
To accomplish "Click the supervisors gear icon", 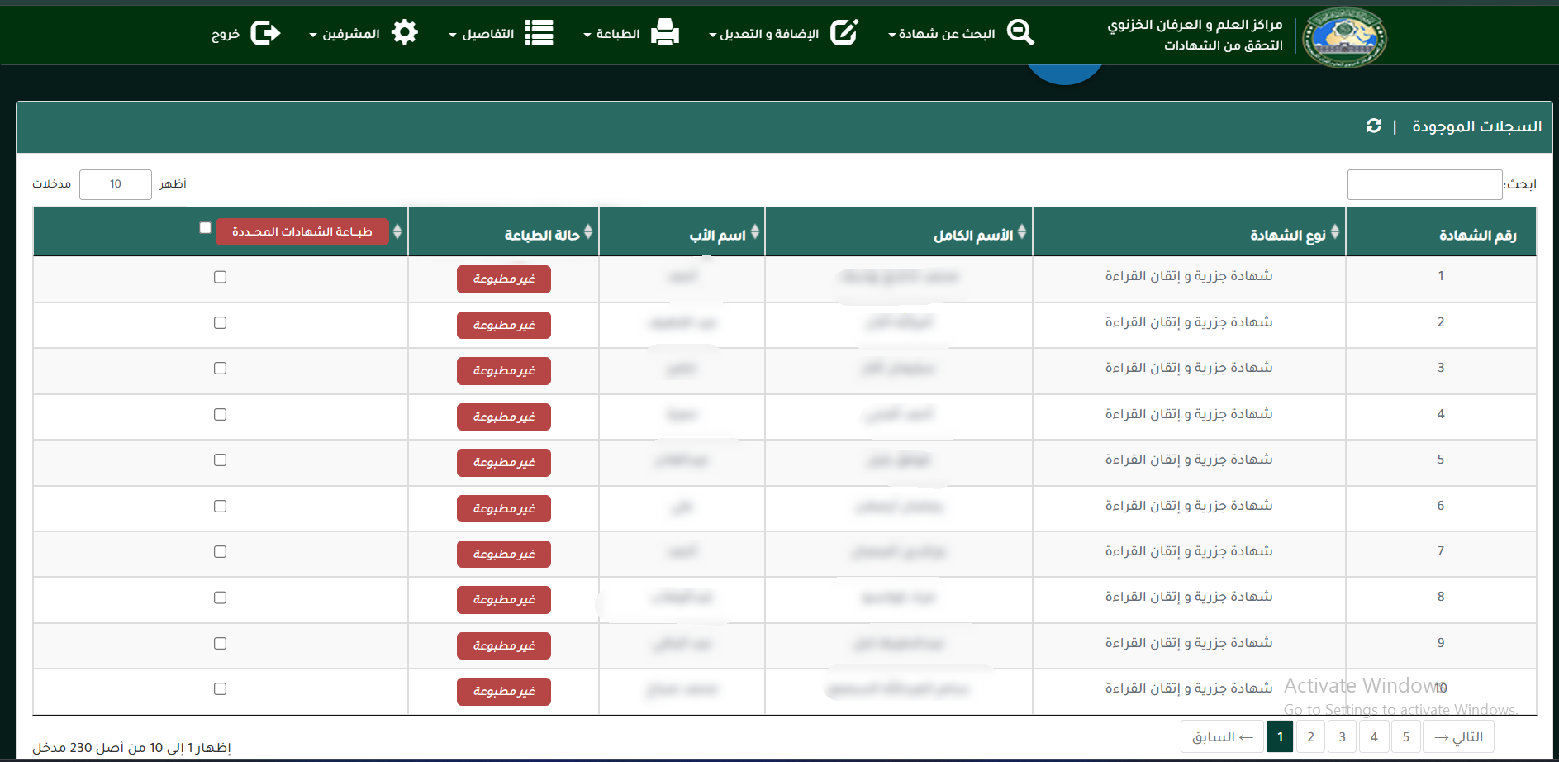I will pos(404,33).
